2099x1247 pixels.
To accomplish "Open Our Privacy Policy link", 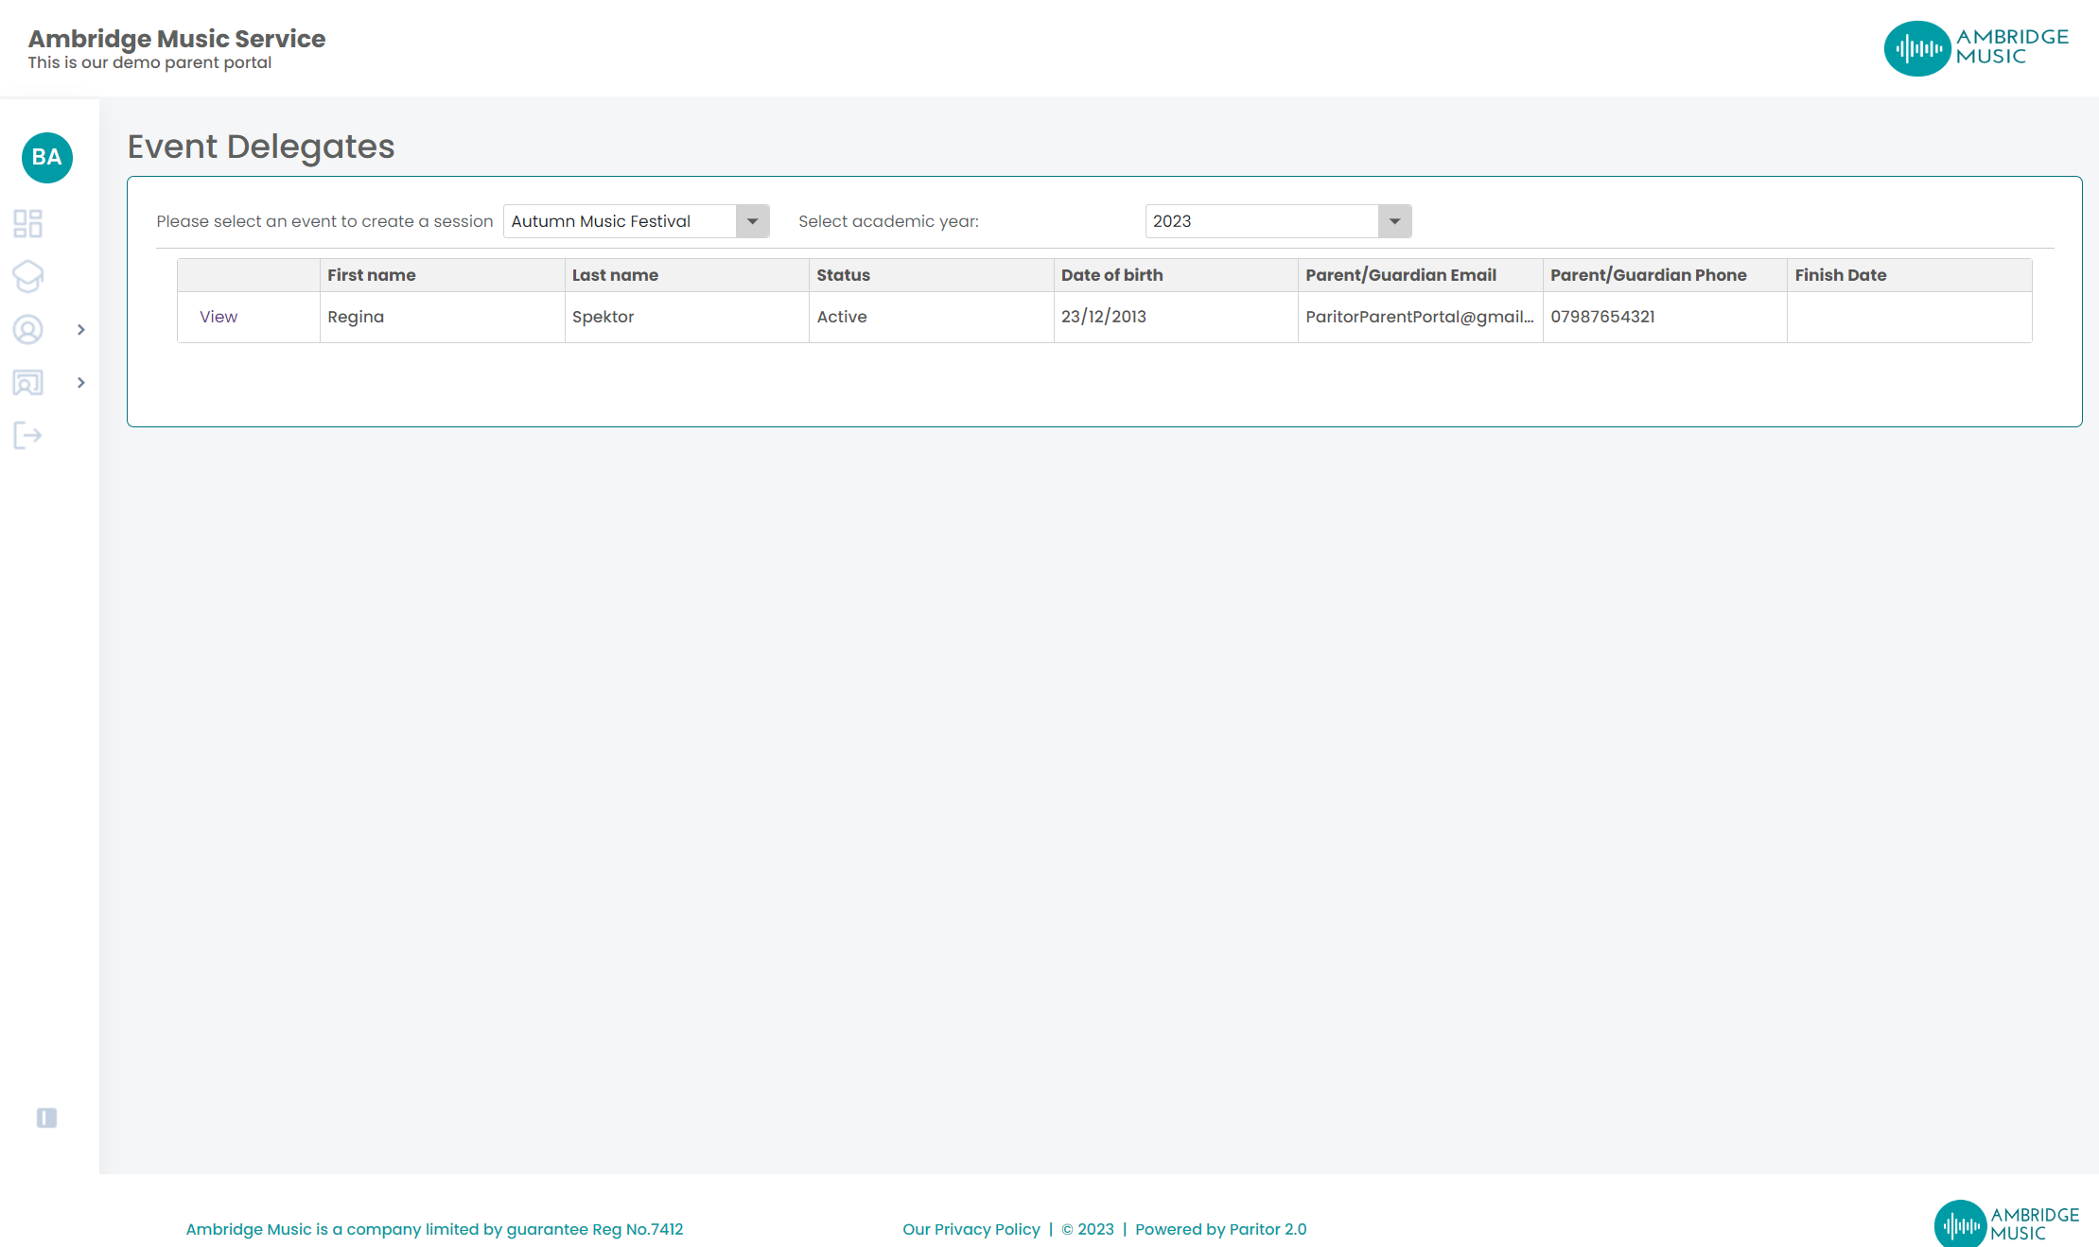I will coord(971,1229).
